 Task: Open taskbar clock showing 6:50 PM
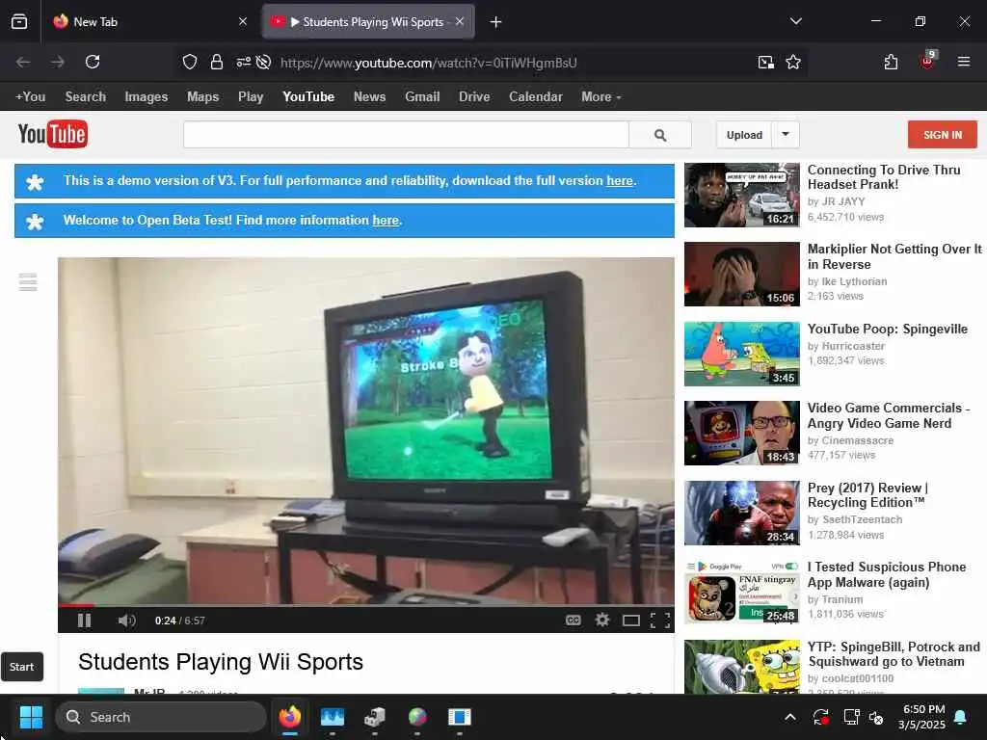pos(922,717)
